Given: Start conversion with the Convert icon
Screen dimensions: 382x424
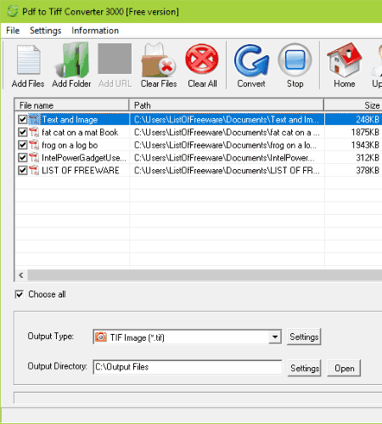Looking at the screenshot, I should (x=251, y=60).
